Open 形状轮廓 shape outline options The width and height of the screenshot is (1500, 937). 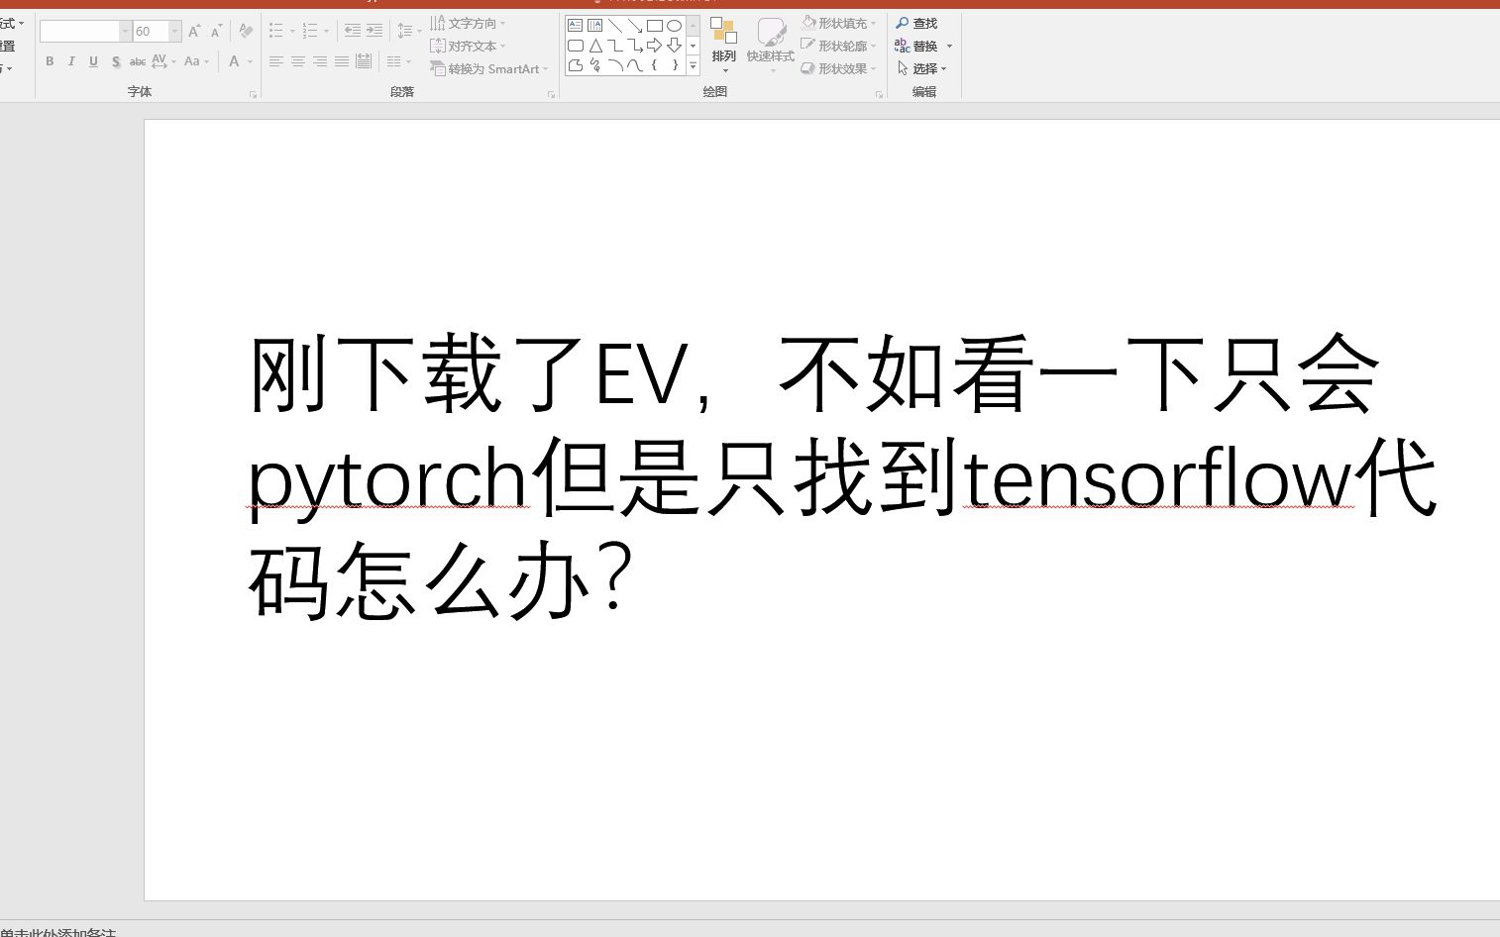tap(838, 46)
